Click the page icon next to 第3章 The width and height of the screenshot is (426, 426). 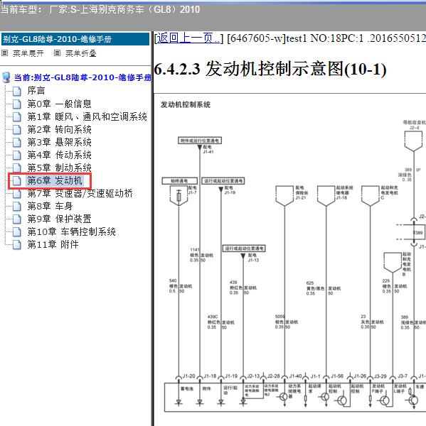pyautogui.click(x=17, y=143)
